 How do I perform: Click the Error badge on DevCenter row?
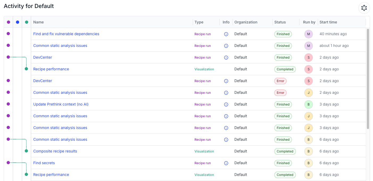point(280,81)
